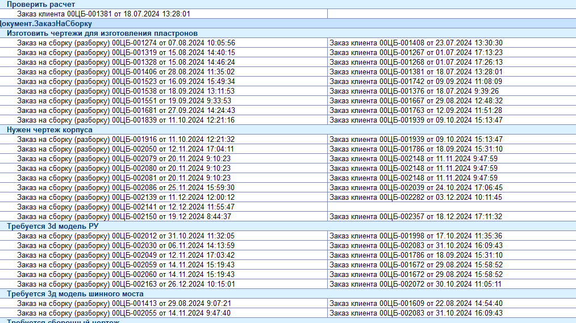Image resolution: width=576 pixels, height=323 pixels.
Task: Open Заказ на сборку 00ЦБ-001839
Action: point(126,120)
